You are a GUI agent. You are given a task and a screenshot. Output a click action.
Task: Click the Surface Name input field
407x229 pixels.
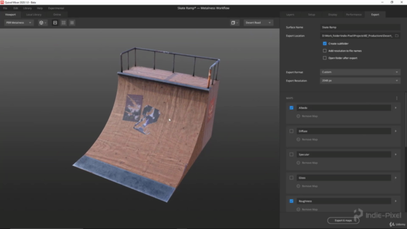[360, 27]
